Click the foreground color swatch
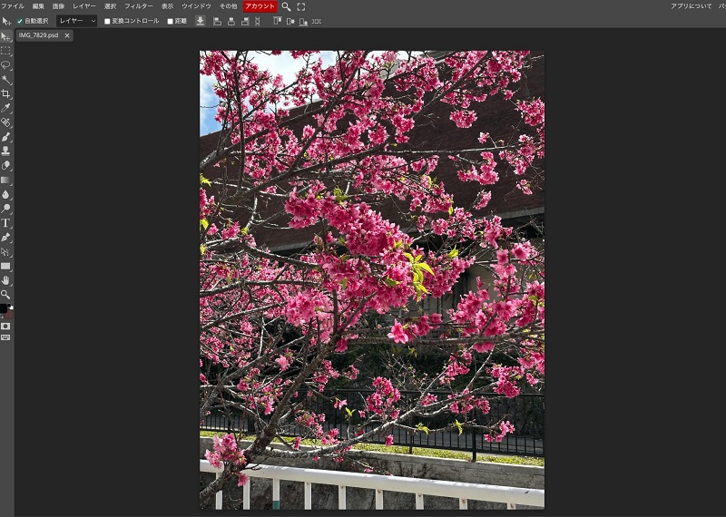This screenshot has width=726, height=517. [x=4, y=308]
